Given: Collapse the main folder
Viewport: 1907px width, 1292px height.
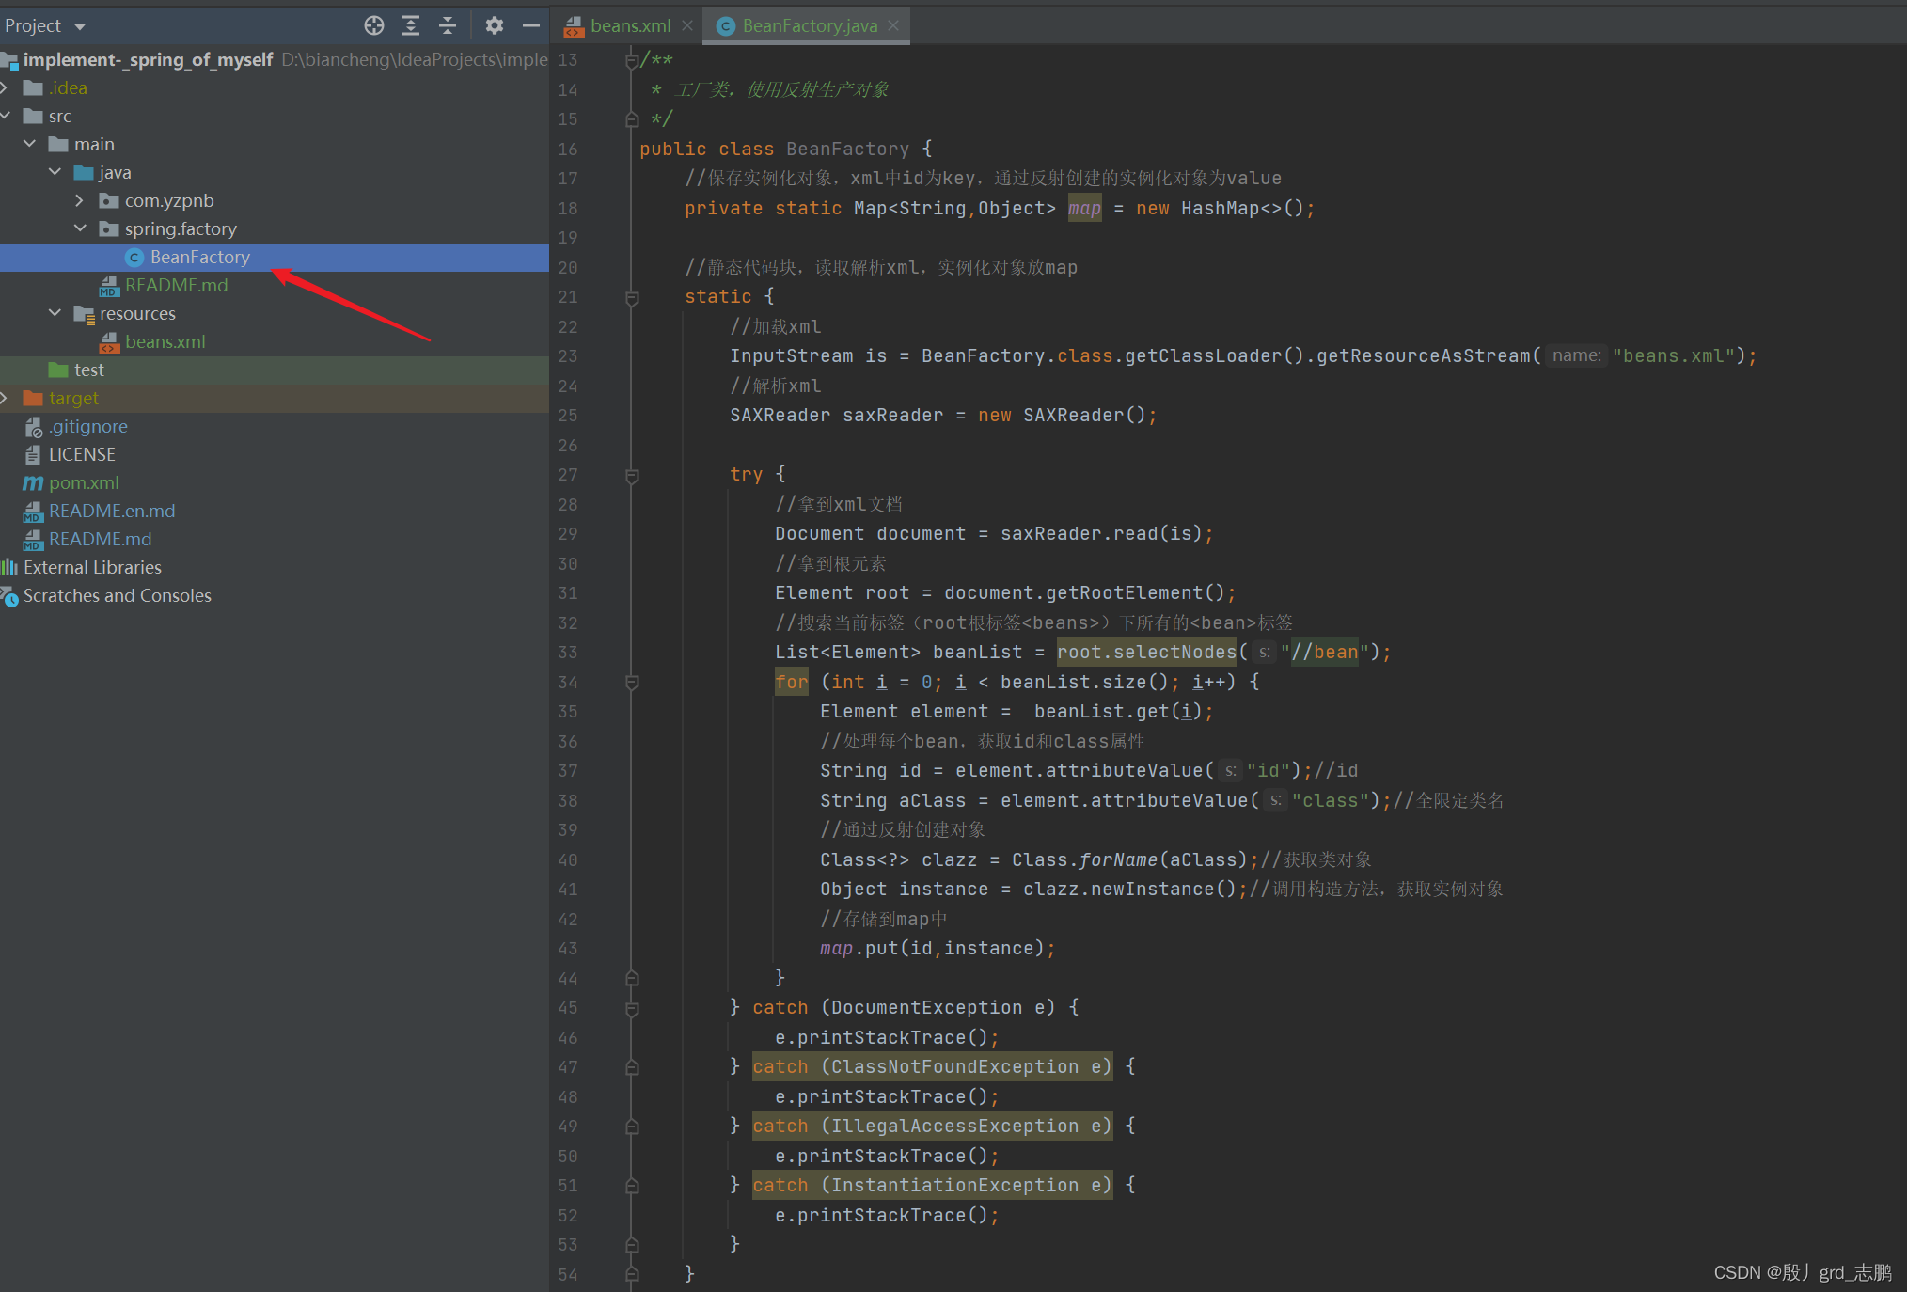Looking at the screenshot, I should click(29, 144).
